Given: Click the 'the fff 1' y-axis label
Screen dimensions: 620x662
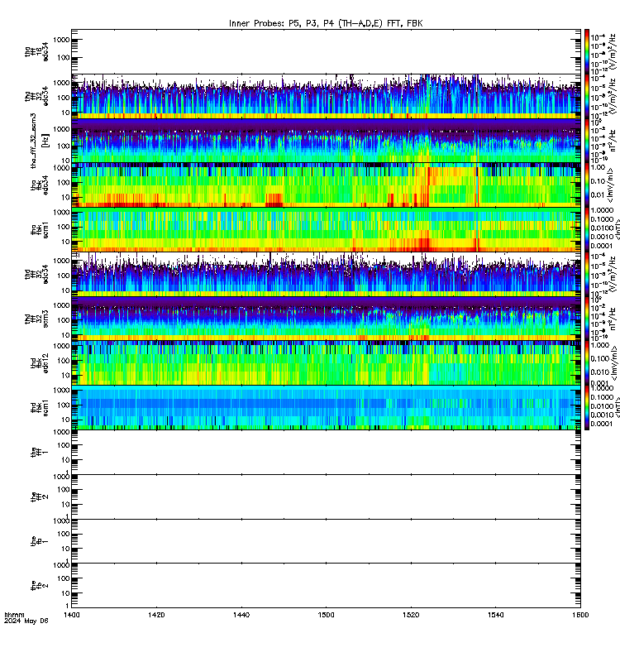Looking at the screenshot, I should click(40, 452).
